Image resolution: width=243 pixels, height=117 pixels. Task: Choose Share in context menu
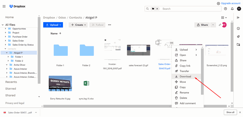[186, 60]
